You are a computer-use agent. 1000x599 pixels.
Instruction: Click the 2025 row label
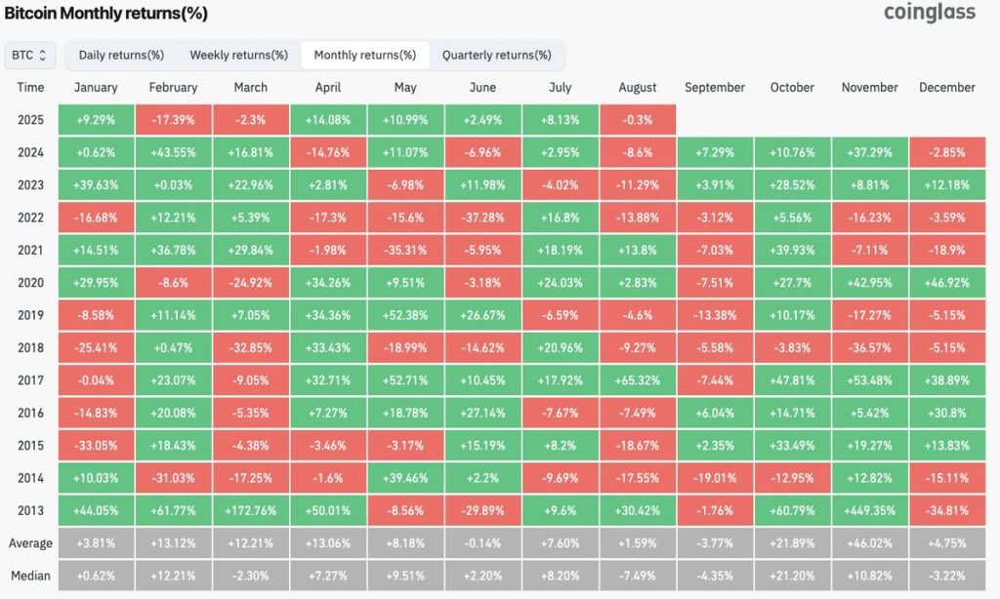coord(30,119)
